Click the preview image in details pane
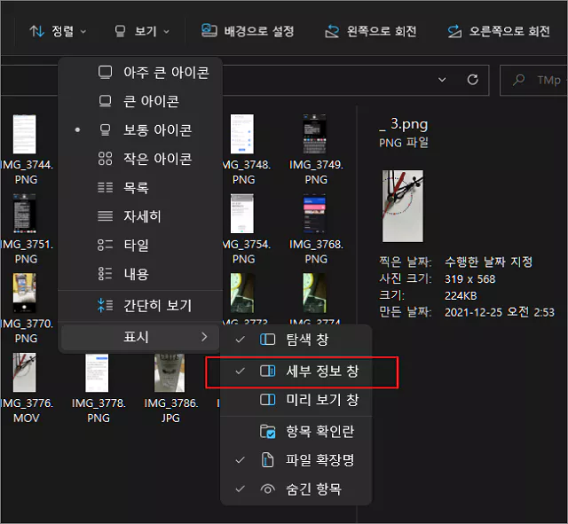This screenshot has height=524, width=568. (x=403, y=206)
